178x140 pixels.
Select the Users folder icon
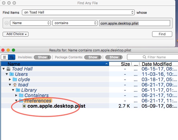(12, 74)
